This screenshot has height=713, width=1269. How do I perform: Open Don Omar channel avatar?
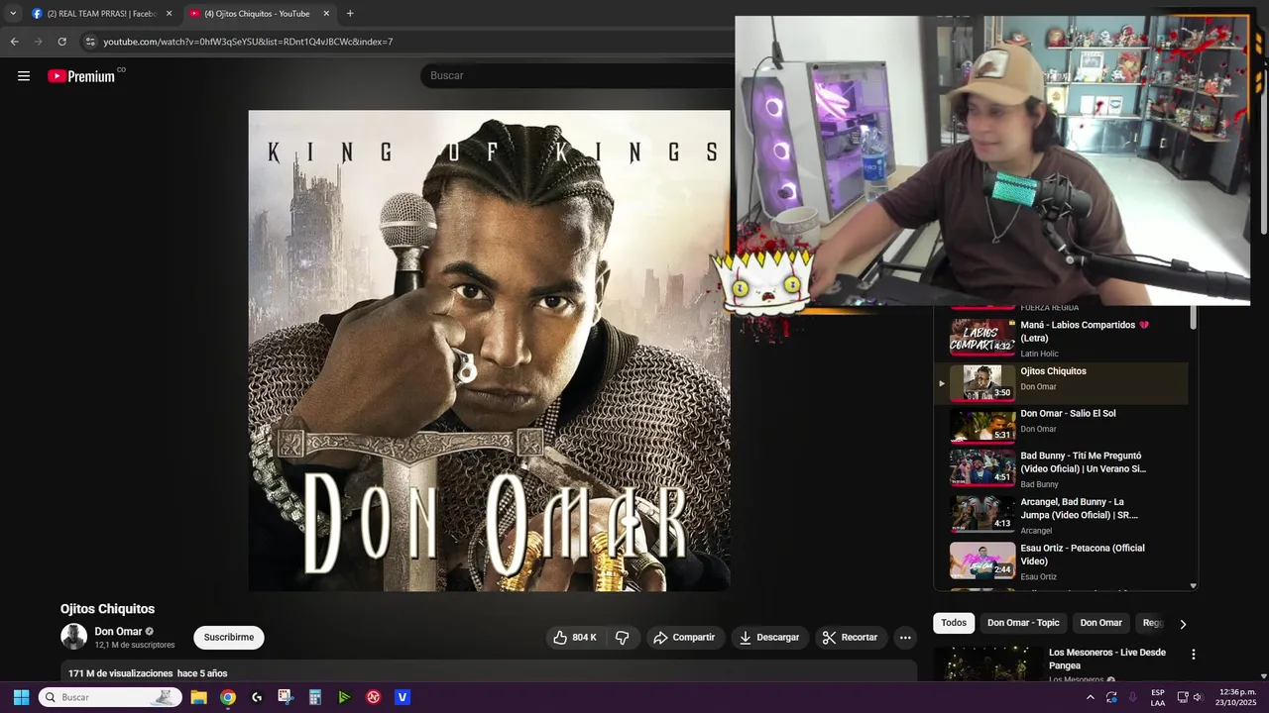click(x=74, y=637)
